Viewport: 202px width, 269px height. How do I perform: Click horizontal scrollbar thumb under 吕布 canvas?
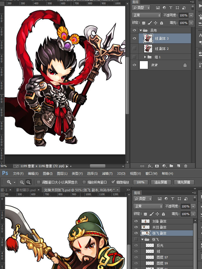(97, 166)
